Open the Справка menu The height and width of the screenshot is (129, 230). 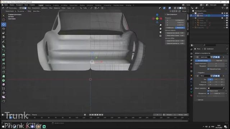point(32,5)
